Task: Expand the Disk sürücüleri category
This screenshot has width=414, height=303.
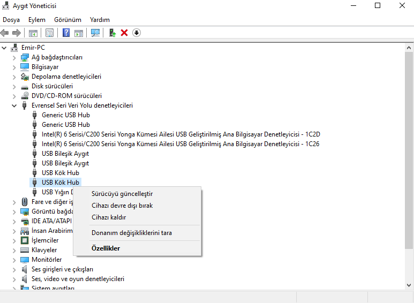Action: [14, 86]
